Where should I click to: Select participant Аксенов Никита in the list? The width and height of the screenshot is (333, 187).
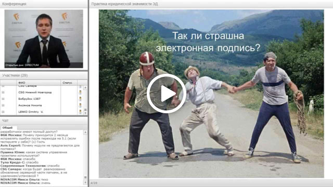pos(30,105)
